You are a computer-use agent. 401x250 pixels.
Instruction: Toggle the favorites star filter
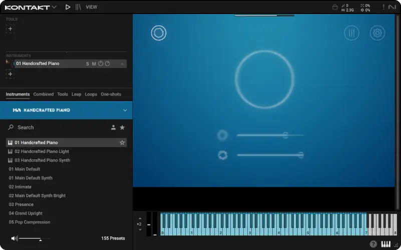[122, 127]
